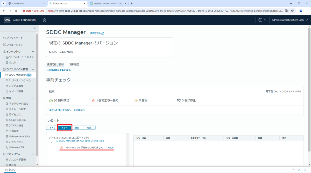Viewport: 311px width, 173px height.
Task: Open the Chrome profile avatar
Action: click(x=301, y=11)
